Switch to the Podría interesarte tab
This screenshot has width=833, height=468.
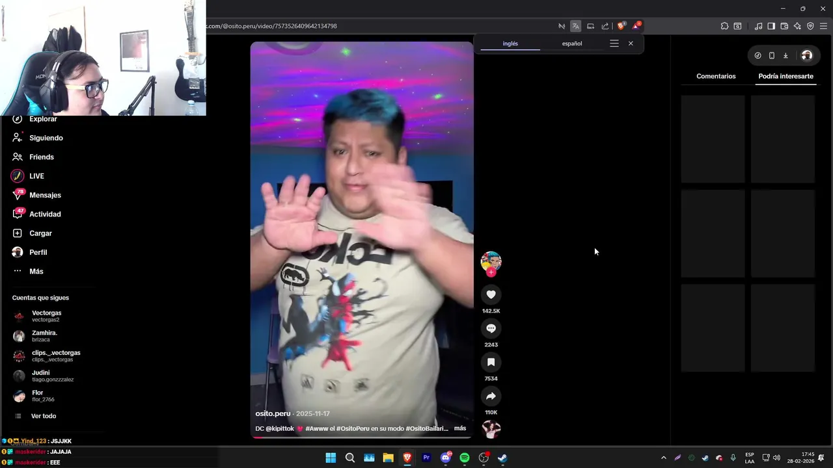click(785, 76)
